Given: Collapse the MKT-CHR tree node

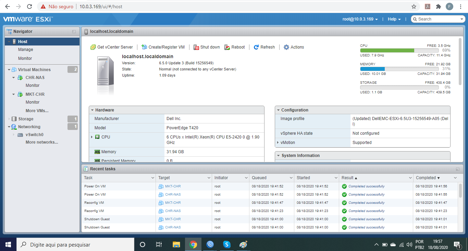Looking at the screenshot, I should pyautogui.click(x=14, y=94).
